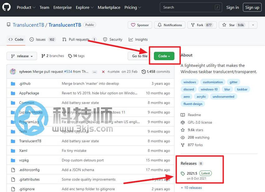Click the customization topic tag
Viewport: 265px width, 192px height.
[213, 82]
